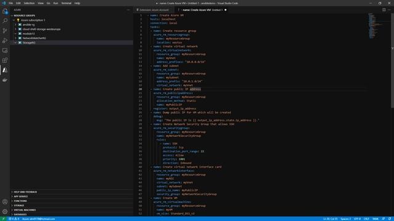Click the line number 29 in the gutter

pos(140,124)
